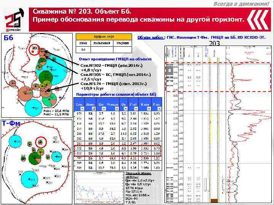Select the '1,29' P зат cell
Viewport: 274px width, 205px height.
click(x=156, y=134)
